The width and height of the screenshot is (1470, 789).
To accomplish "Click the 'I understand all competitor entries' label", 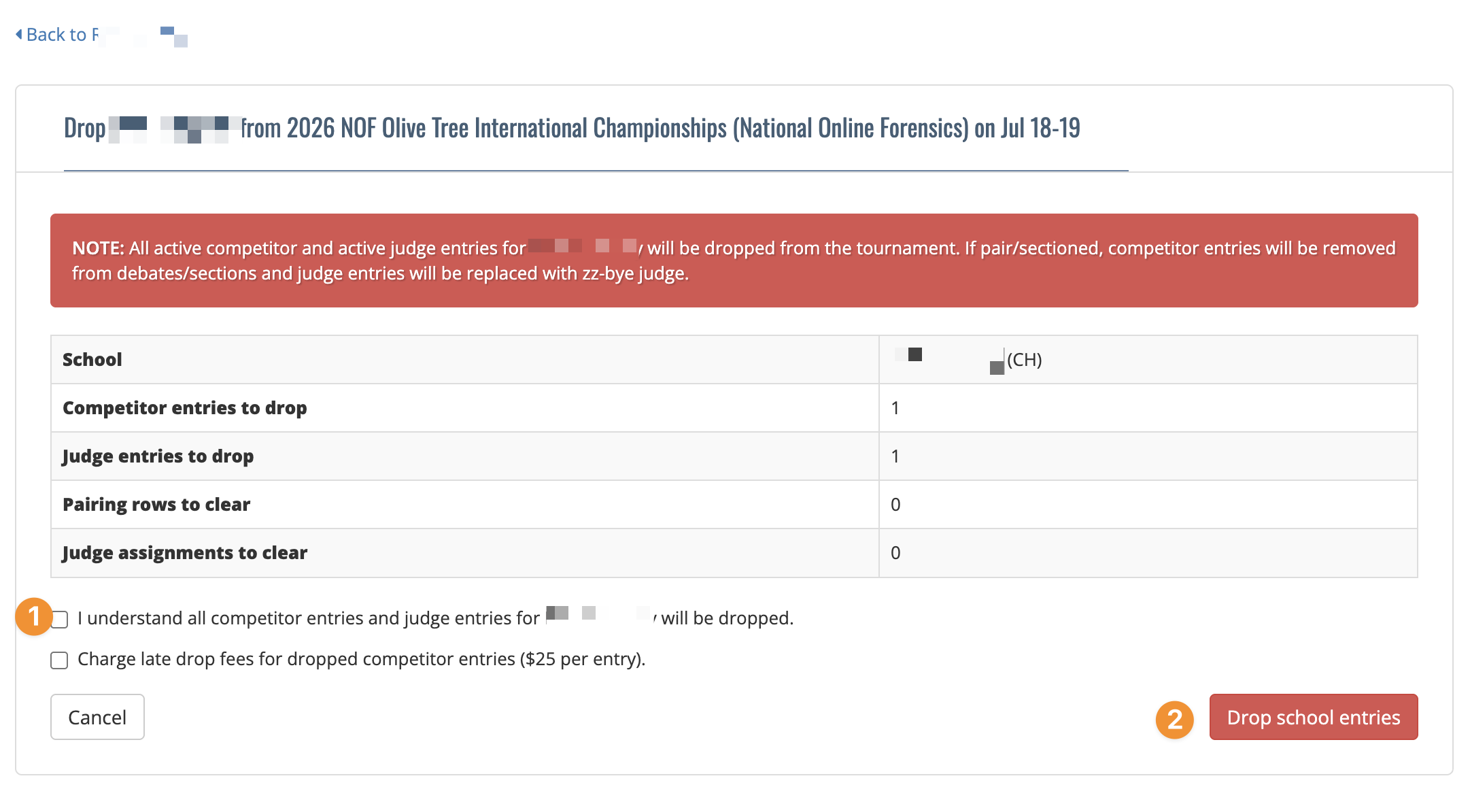I will coord(435,618).
